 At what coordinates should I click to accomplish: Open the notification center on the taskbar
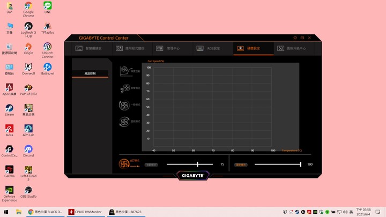[x=377, y=212]
